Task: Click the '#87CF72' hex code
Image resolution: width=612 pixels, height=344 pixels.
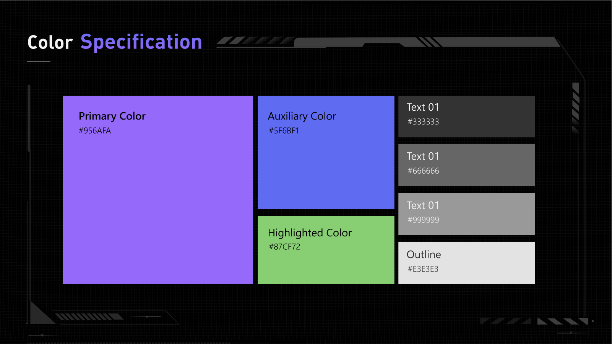Action: tap(284, 247)
